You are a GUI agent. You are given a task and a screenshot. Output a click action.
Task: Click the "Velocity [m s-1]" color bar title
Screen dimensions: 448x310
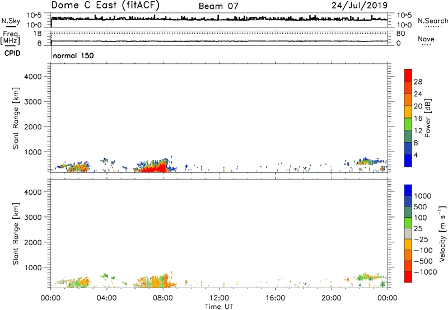tap(442, 233)
